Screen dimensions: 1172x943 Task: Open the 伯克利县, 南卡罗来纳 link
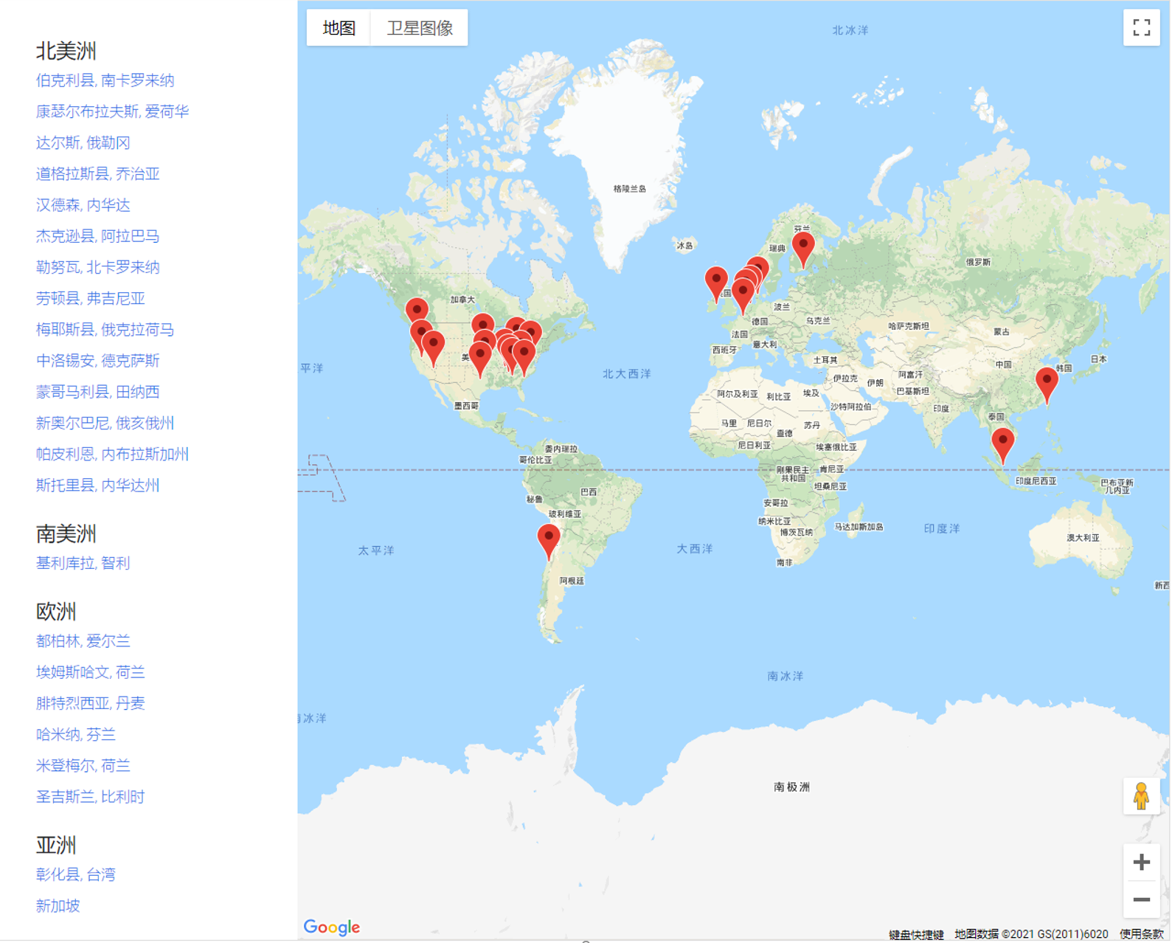coord(105,80)
